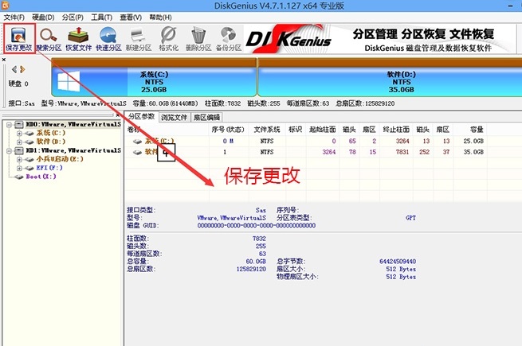Collapse the HD0 disk node
This screenshot has width=522, height=346.
point(10,125)
